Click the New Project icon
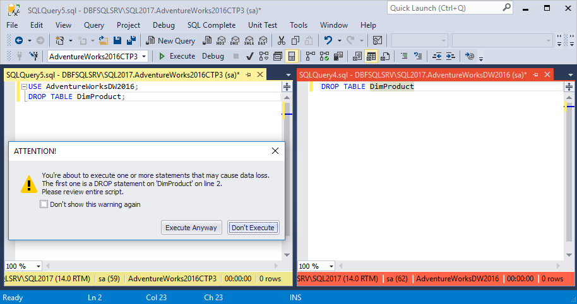This screenshot has width=577, height=304. tap(59, 40)
